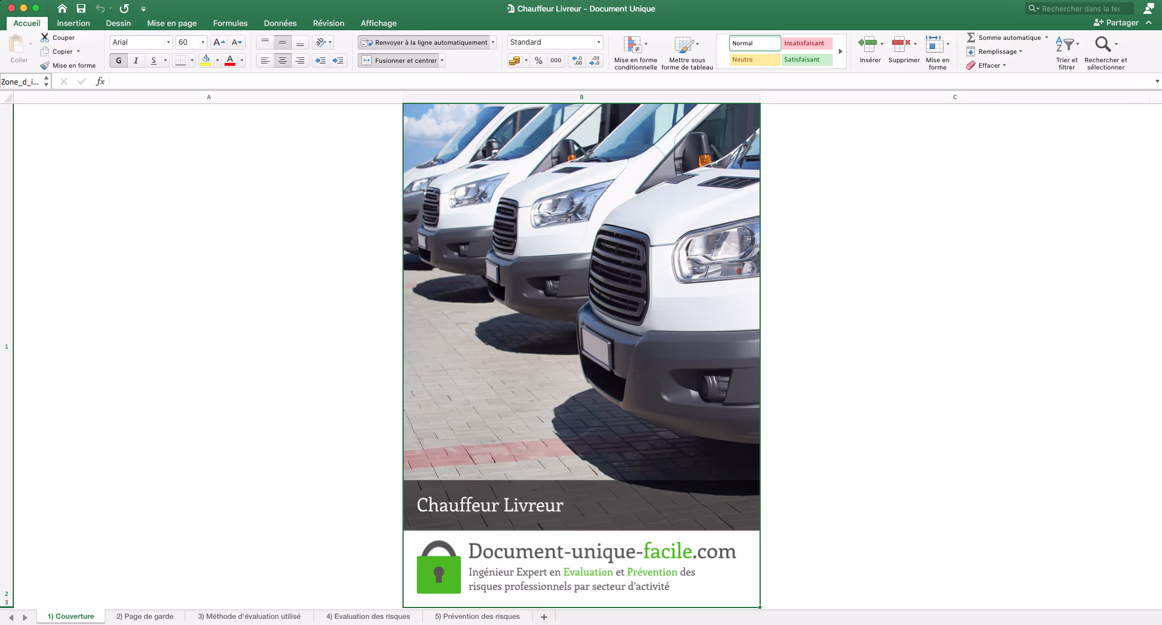The height and width of the screenshot is (625, 1162).
Task: Click the Mise en forme paintbrush
Action: click(68, 65)
